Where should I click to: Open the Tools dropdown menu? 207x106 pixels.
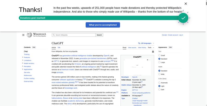(150, 48)
